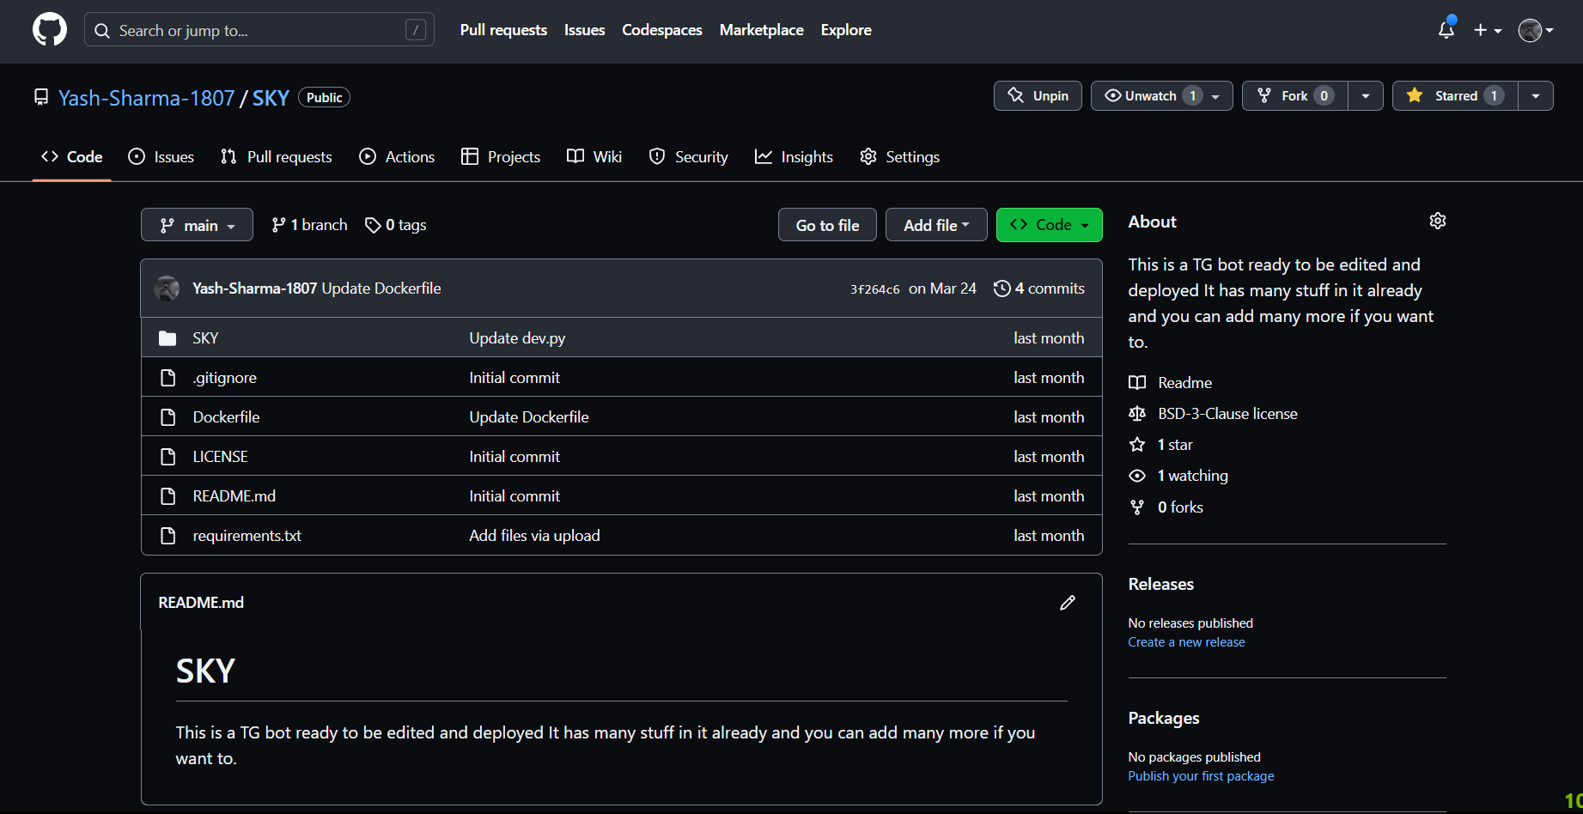This screenshot has width=1583, height=814.
Task: Open the SKY folder
Action: (x=205, y=338)
